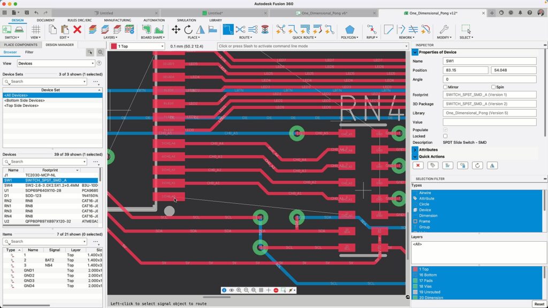Expand the Attributes section
Screen dimensions: 548x308
415,150
